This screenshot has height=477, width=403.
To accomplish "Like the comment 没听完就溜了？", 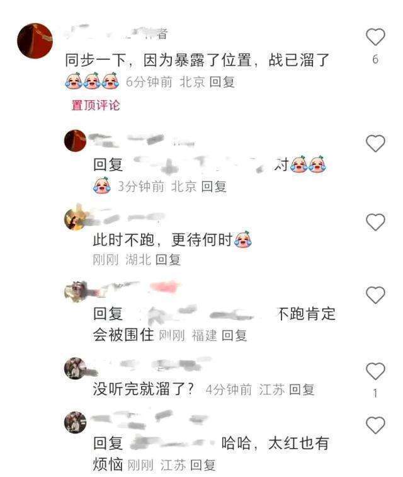I will (x=375, y=371).
